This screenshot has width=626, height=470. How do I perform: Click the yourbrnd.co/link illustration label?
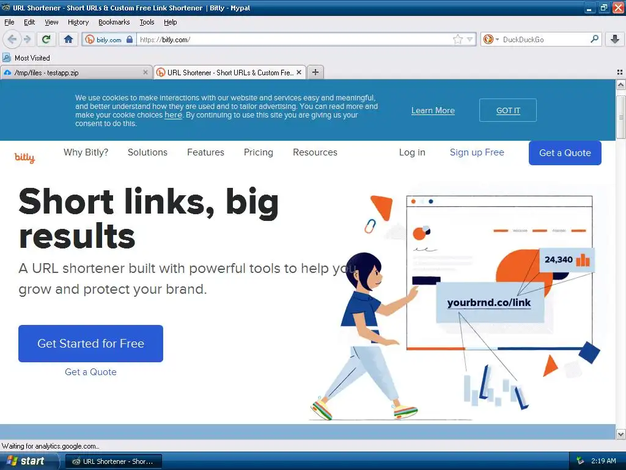coord(489,302)
